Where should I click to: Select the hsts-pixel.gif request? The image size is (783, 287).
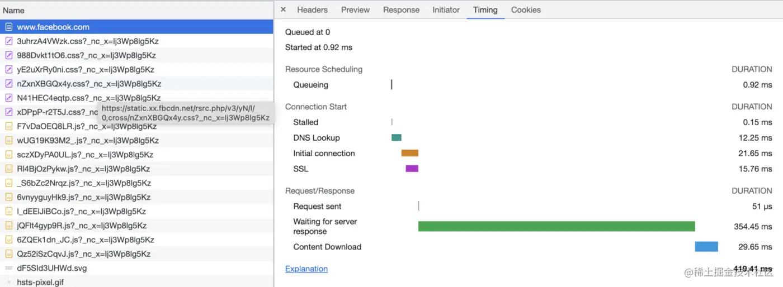tap(40, 282)
